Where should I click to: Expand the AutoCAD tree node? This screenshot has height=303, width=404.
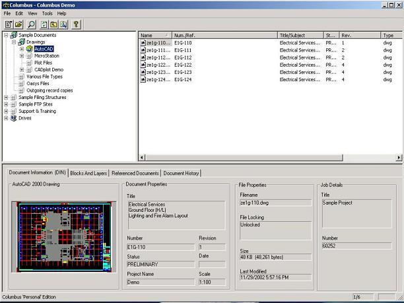click(22, 49)
